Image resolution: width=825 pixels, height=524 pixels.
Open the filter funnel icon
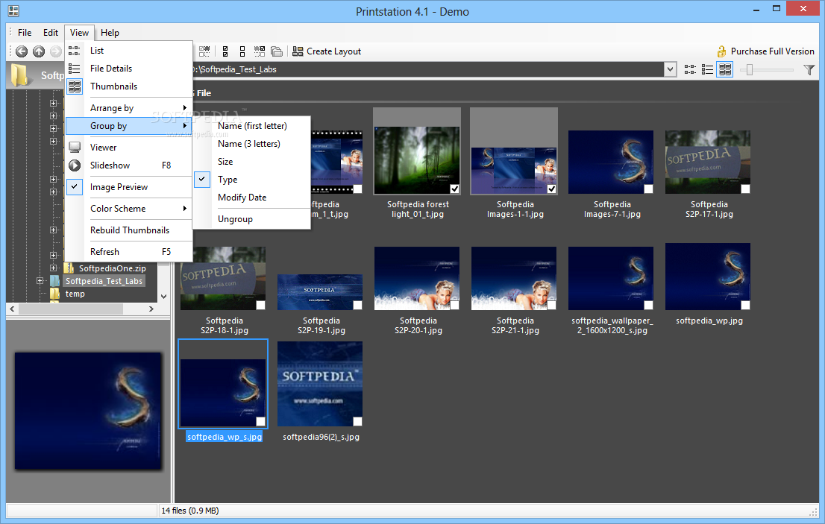(x=809, y=69)
